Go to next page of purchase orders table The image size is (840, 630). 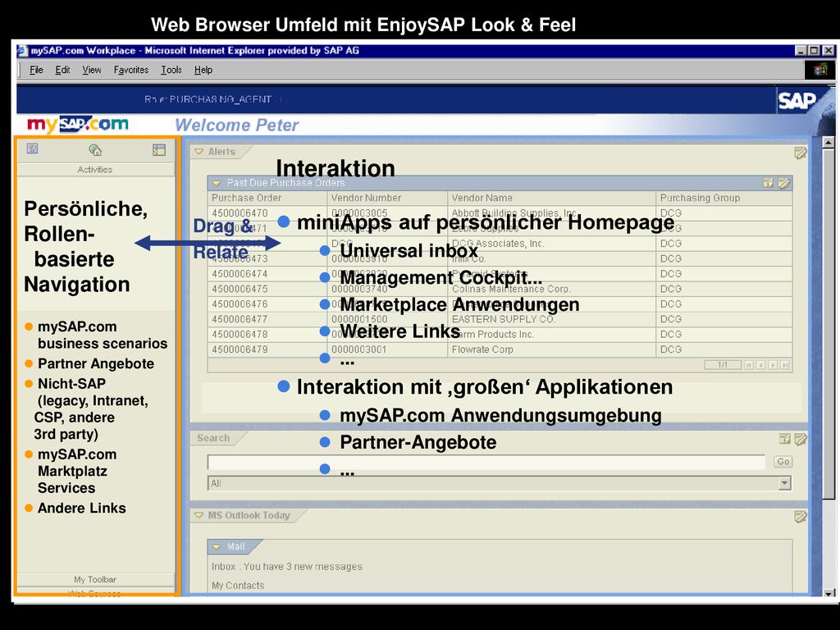coord(773,365)
